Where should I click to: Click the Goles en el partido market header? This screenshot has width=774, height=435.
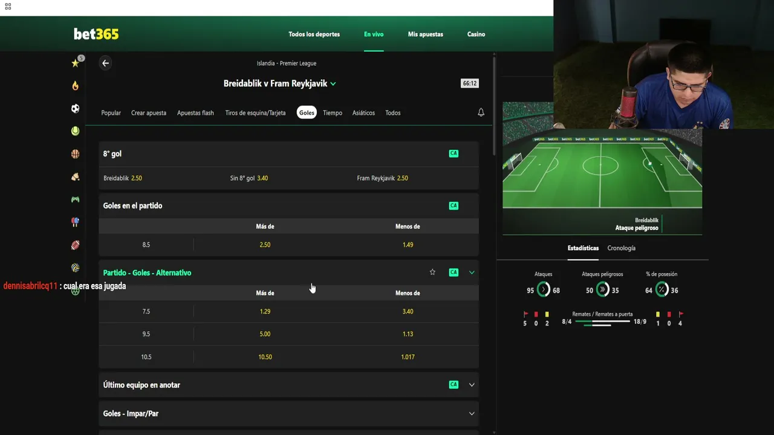pyautogui.click(x=288, y=205)
